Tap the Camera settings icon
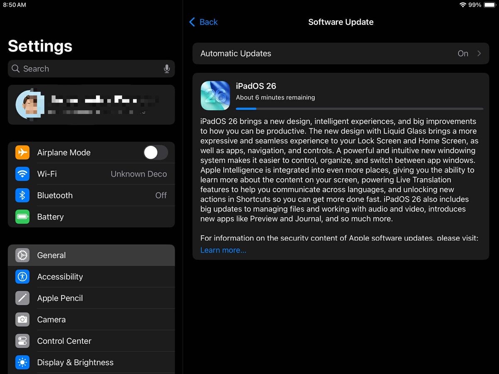This screenshot has height=374, width=499. pyautogui.click(x=22, y=319)
